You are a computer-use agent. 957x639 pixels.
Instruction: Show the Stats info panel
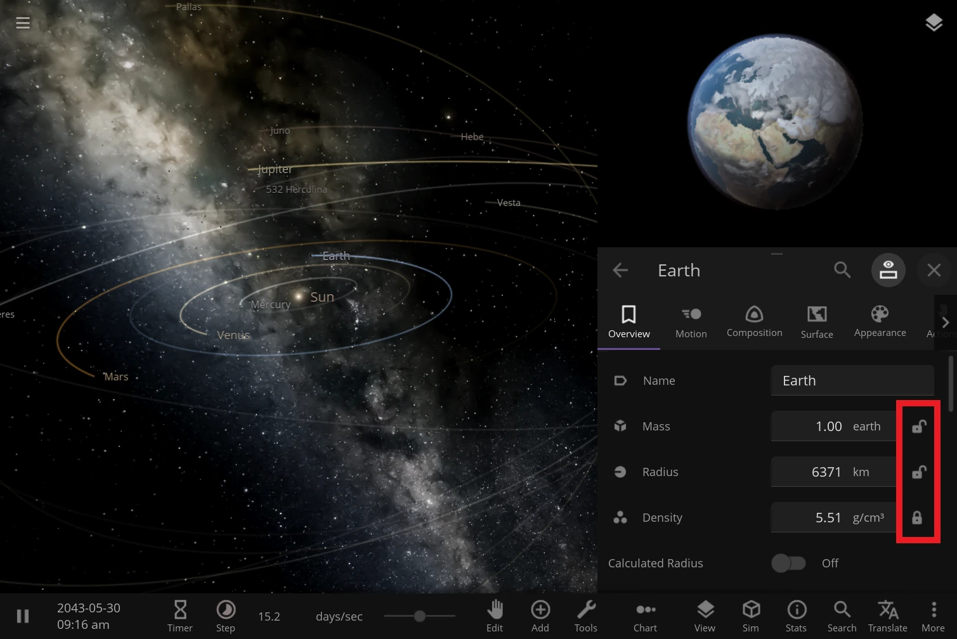[797, 616]
